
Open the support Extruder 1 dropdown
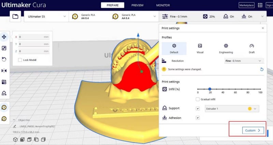click(x=232, y=109)
